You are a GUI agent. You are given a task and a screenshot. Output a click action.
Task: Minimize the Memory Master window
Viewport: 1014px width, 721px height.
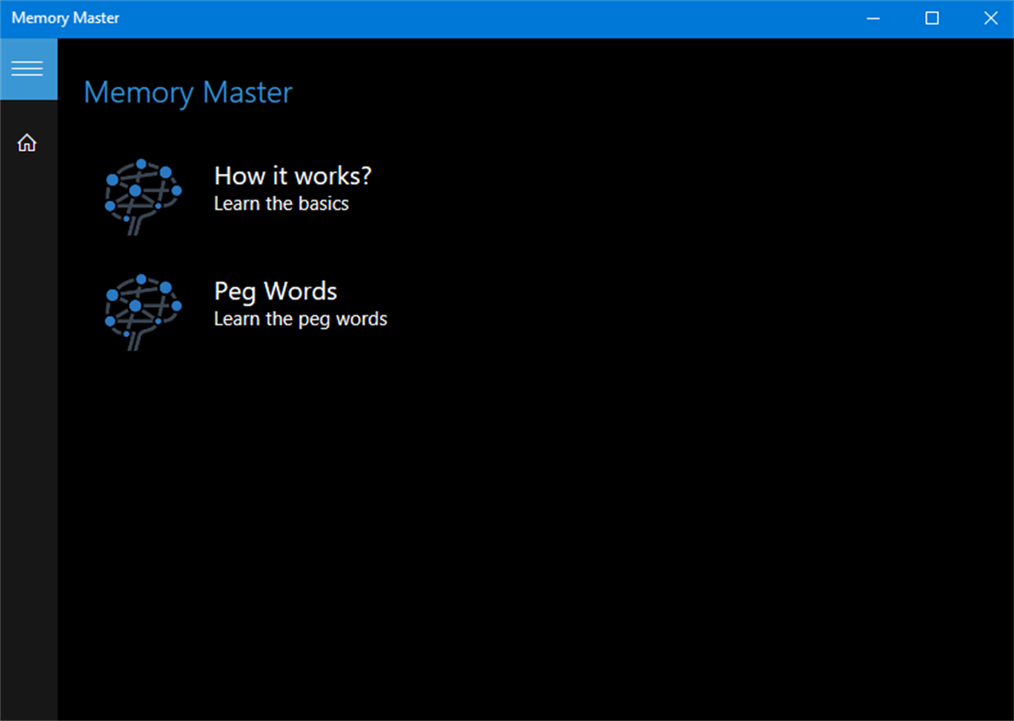(x=873, y=17)
